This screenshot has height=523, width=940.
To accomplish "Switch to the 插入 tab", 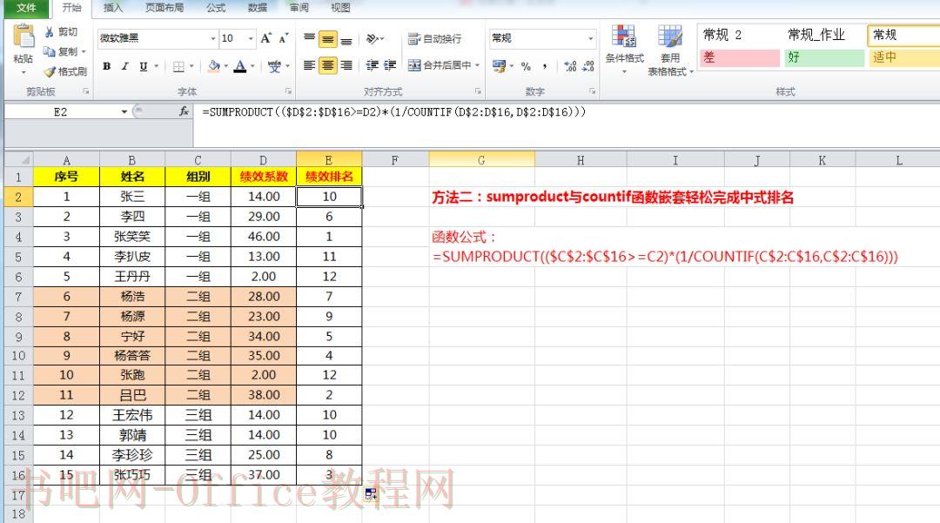I will (112, 8).
